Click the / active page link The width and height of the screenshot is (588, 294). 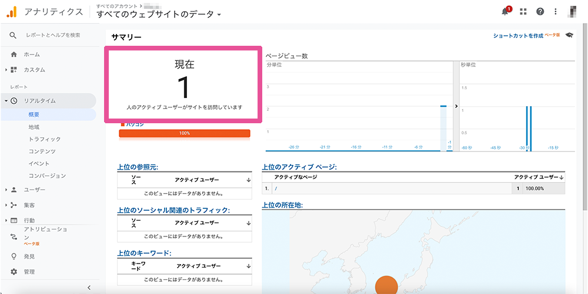(x=276, y=188)
